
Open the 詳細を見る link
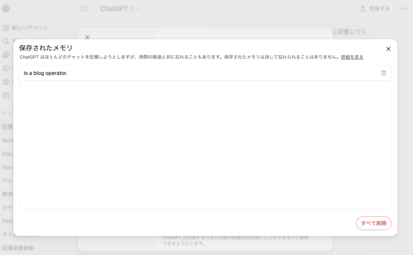click(352, 57)
